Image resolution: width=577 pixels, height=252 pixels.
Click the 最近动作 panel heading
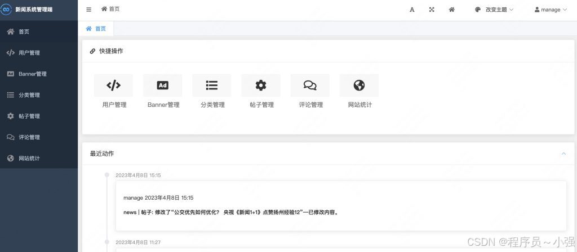102,154
